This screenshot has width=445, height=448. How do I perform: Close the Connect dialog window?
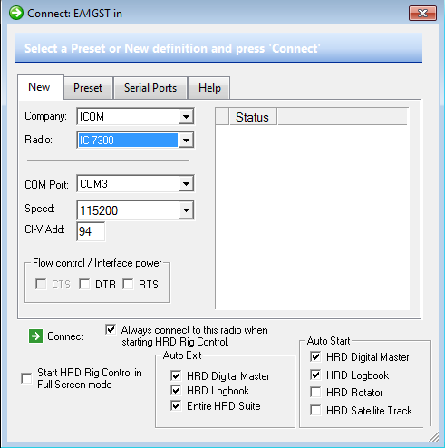point(422,13)
